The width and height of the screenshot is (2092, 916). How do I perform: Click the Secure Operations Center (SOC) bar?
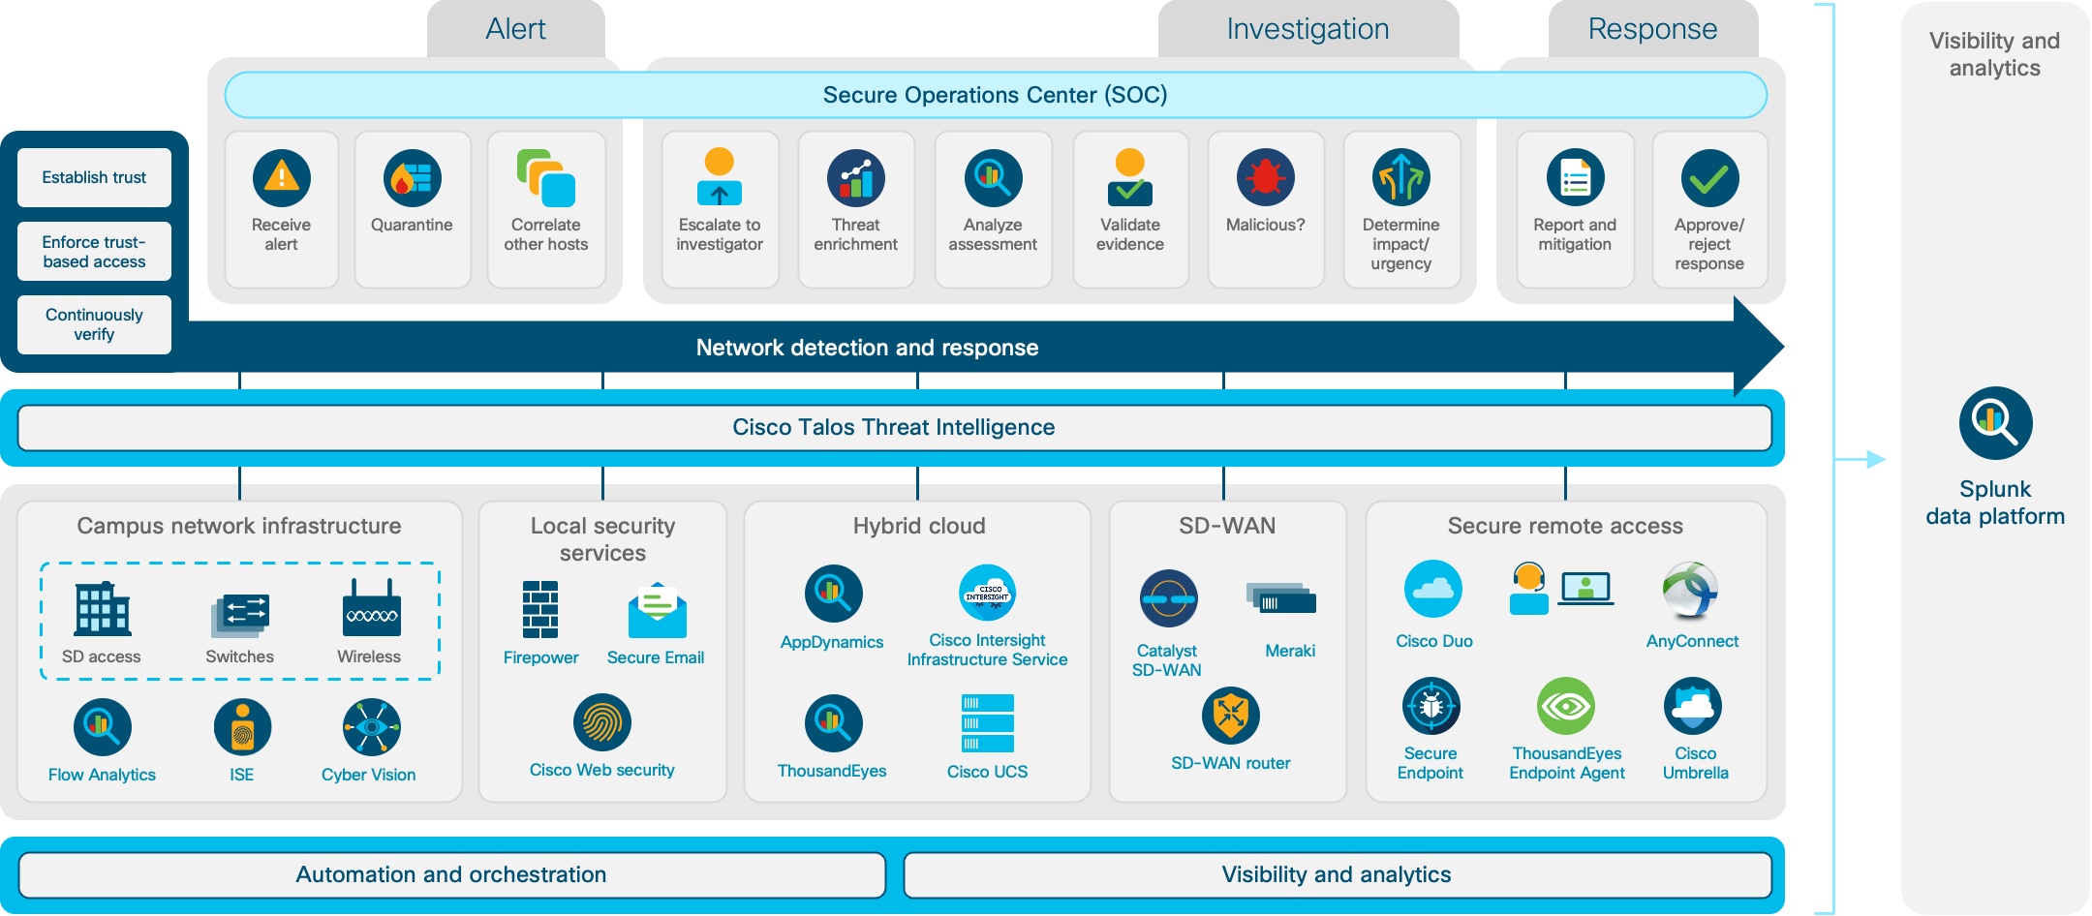[x=996, y=95]
